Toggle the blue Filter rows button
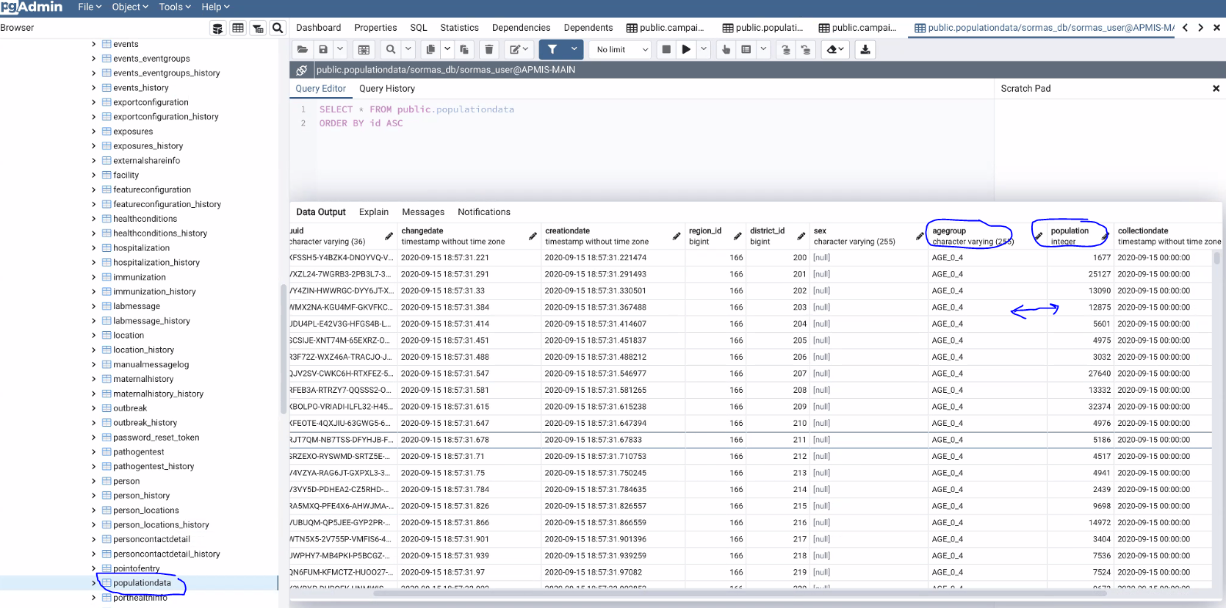The width and height of the screenshot is (1226, 608). click(x=552, y=49)
